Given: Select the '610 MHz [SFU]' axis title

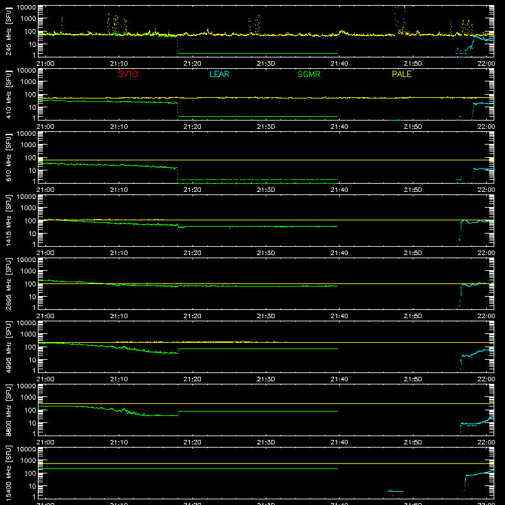Looking at the screenshot, I should pyautogui.click(x=9, y=158).
